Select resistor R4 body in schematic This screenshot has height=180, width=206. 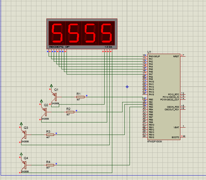pos(50,165)
